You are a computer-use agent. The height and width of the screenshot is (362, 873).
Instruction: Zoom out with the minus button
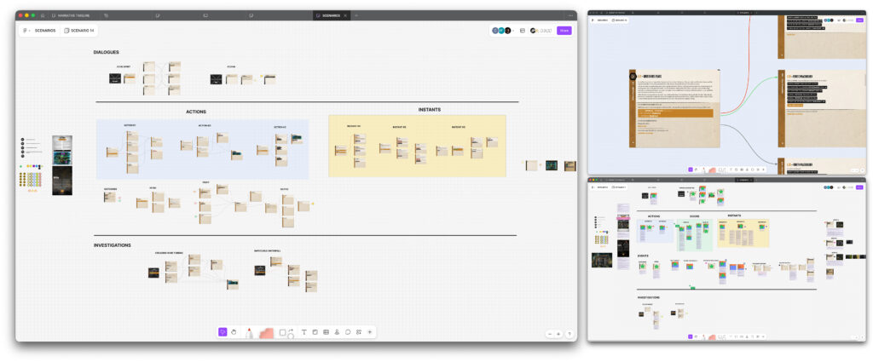click(550, 334)
